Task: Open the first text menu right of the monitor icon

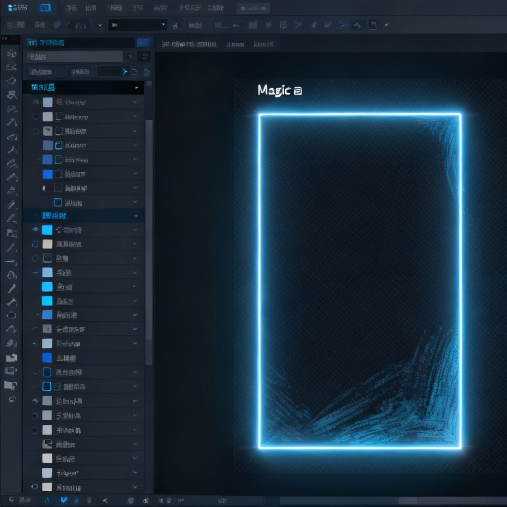Action: [x=71, y=8]
